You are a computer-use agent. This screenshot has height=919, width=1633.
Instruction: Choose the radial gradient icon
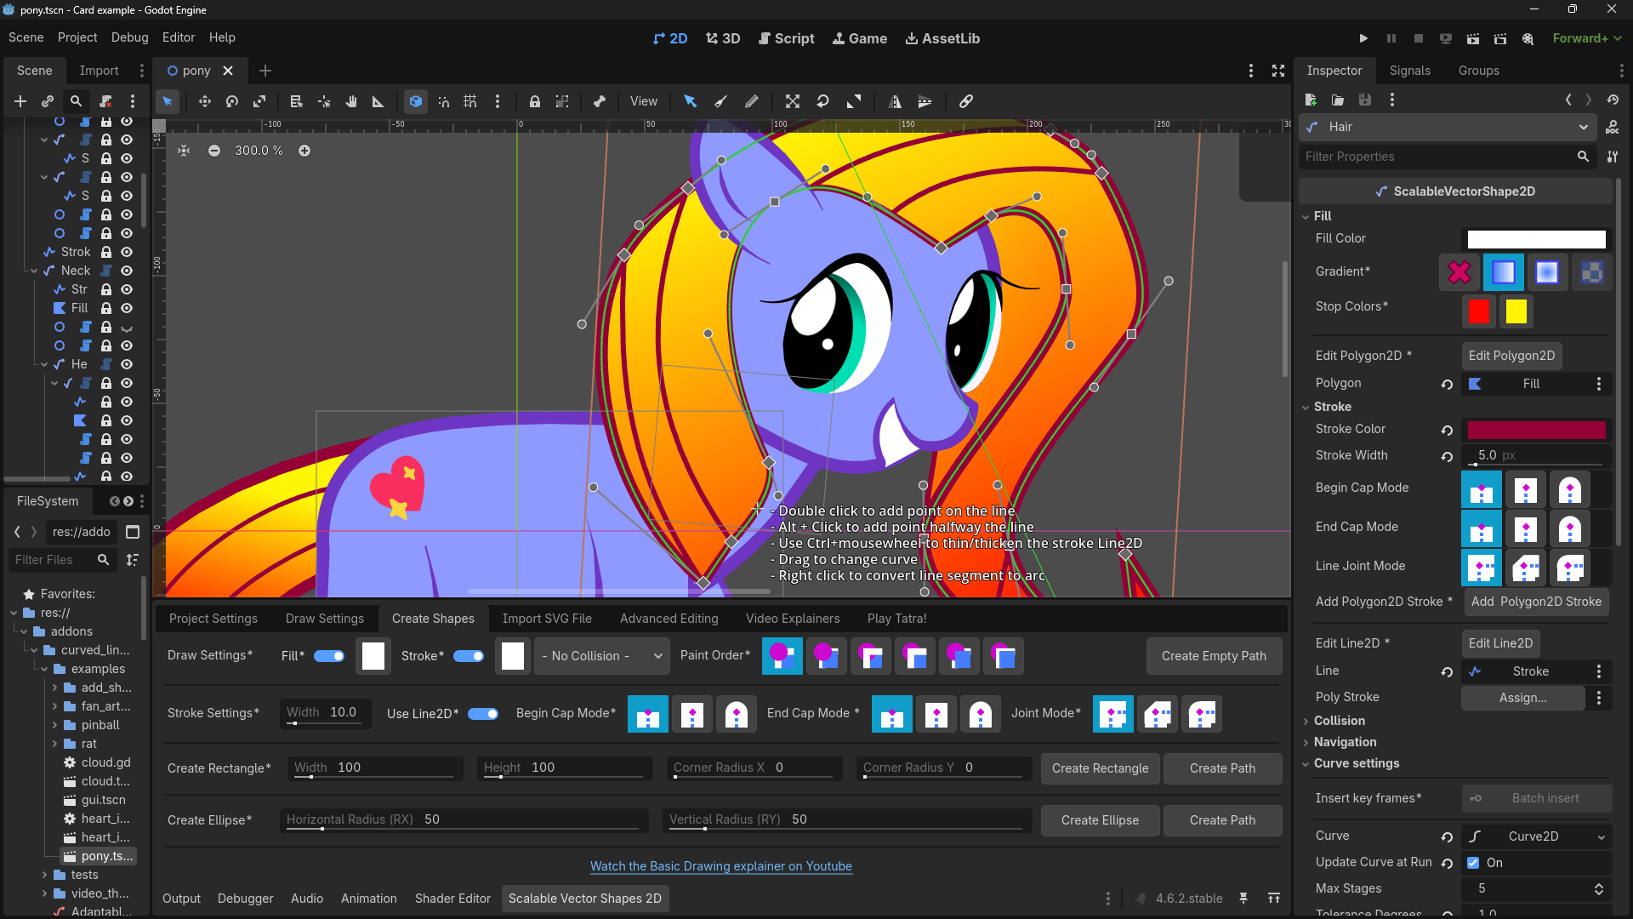pos(1547,272)
